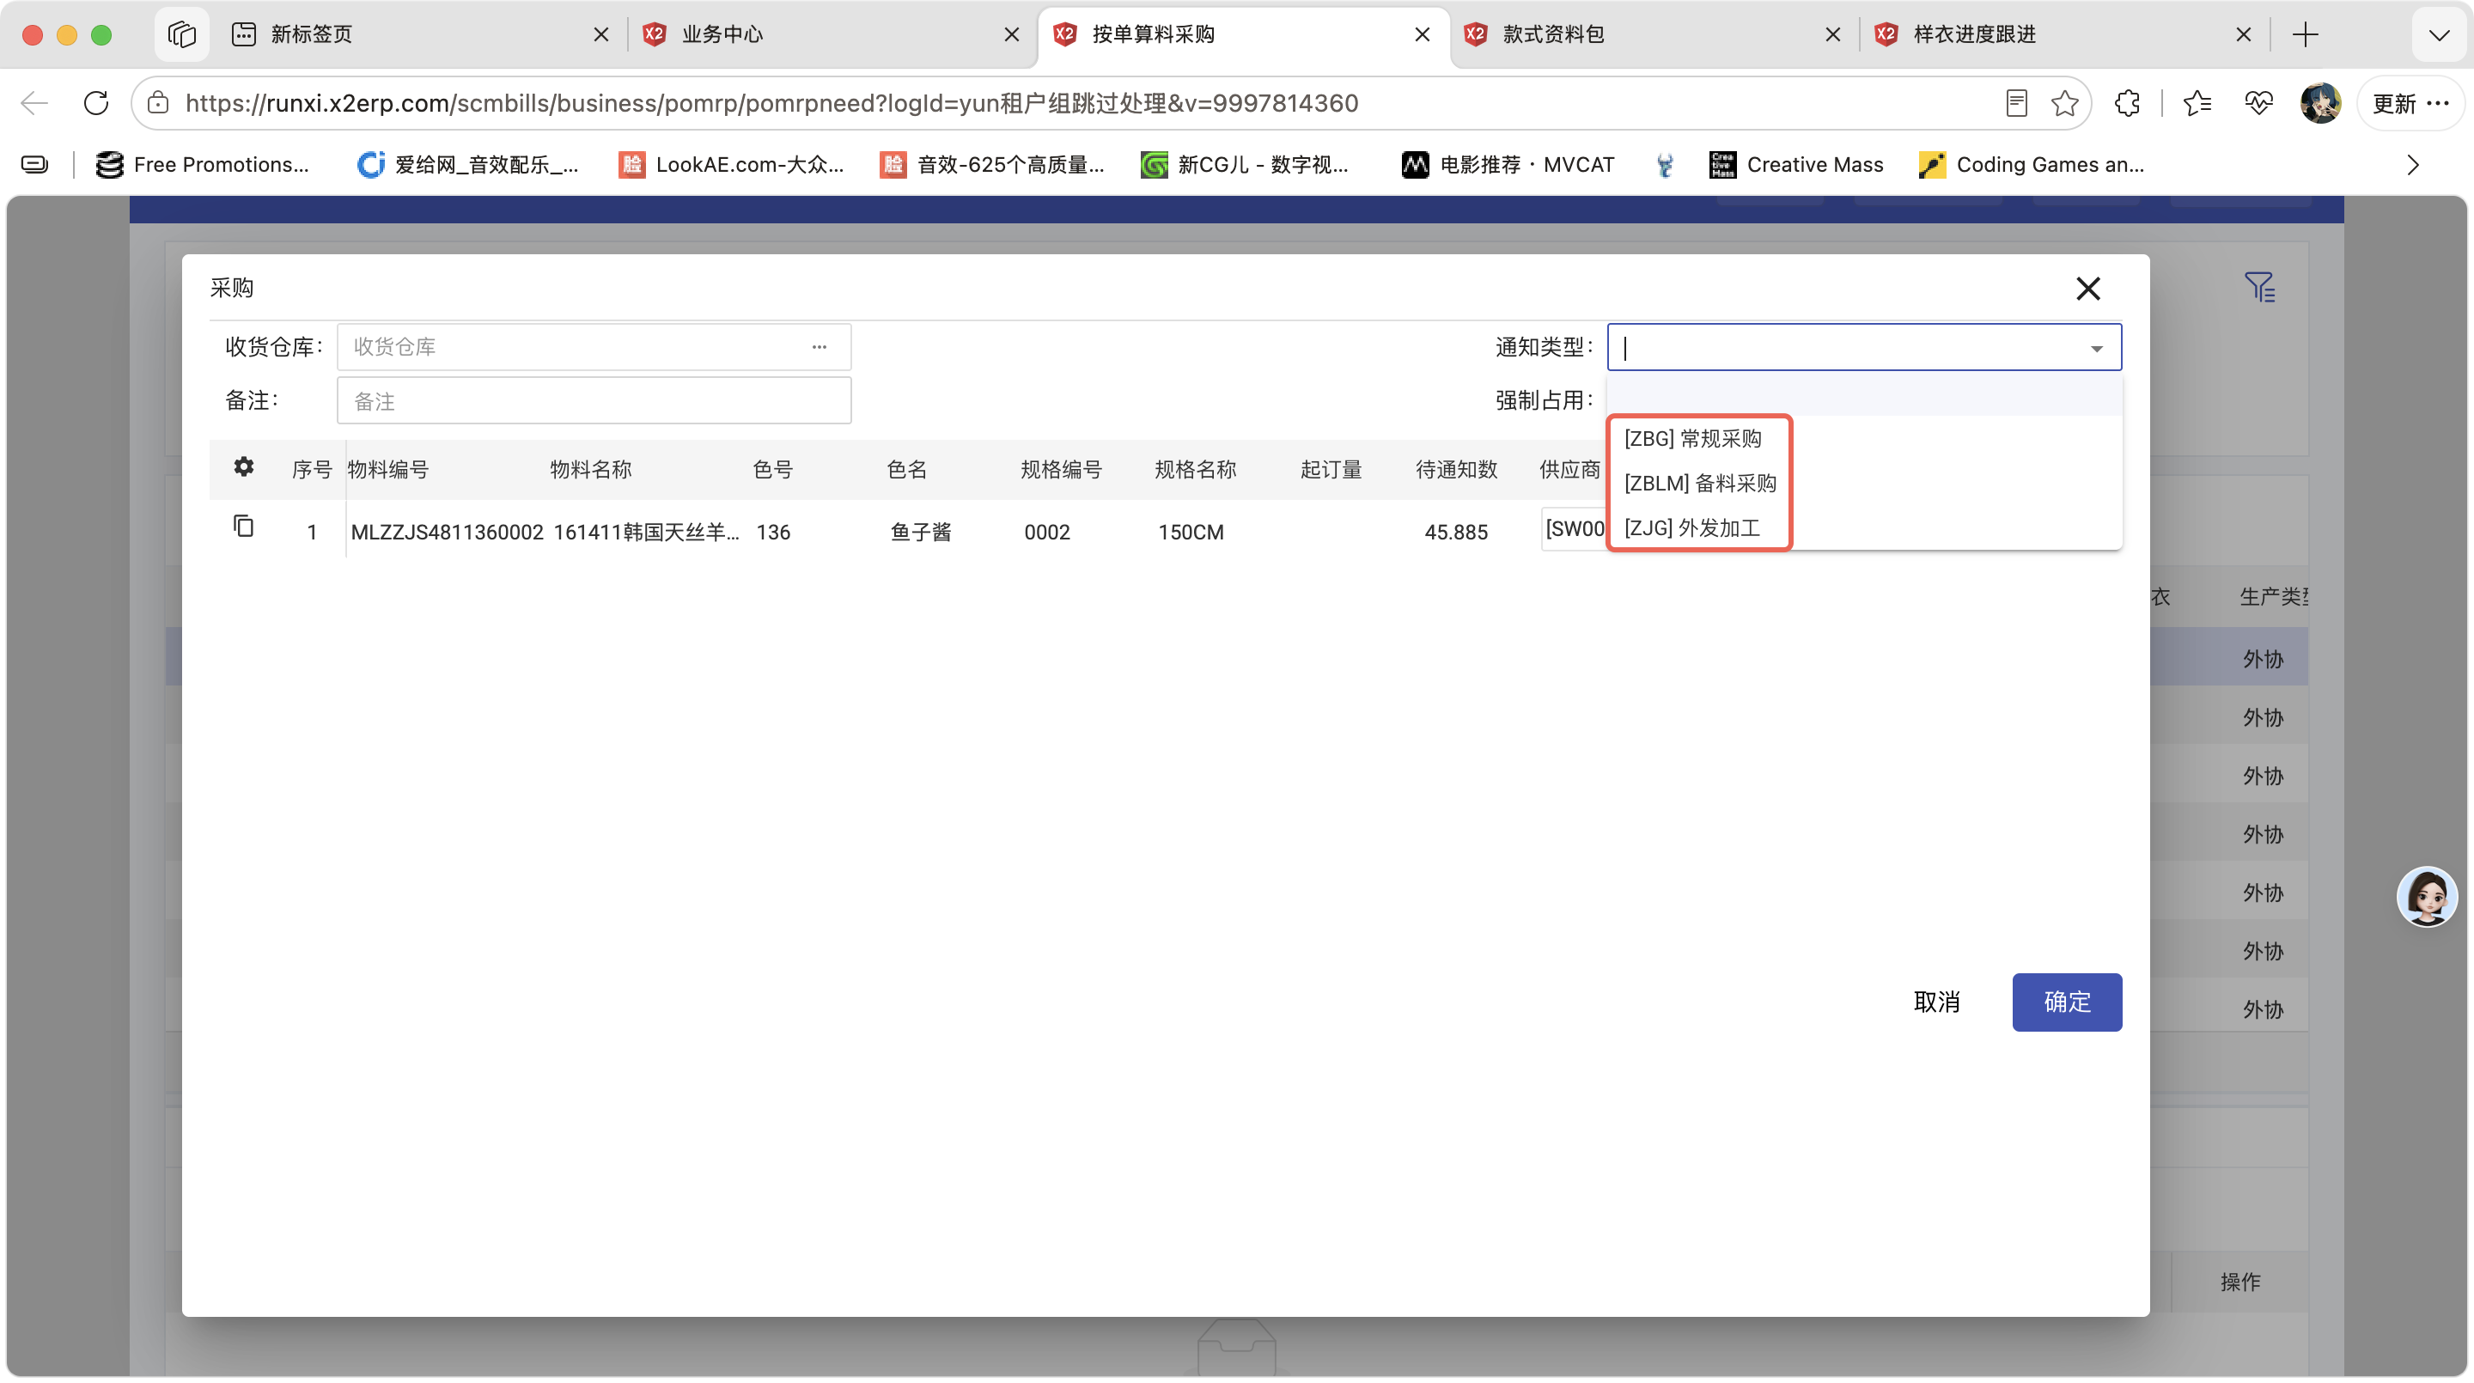Click the tab actions workspace icon
This screenshot has width=2474, height=1383.
point(181,34)
